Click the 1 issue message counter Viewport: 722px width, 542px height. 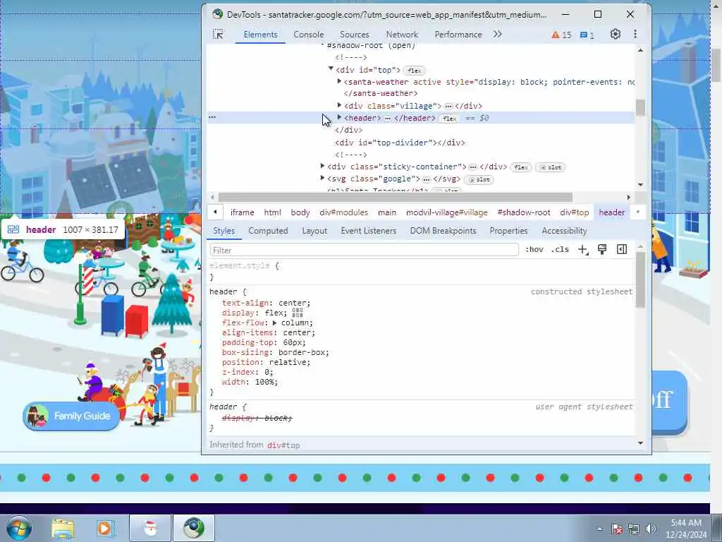click(587, 35)
